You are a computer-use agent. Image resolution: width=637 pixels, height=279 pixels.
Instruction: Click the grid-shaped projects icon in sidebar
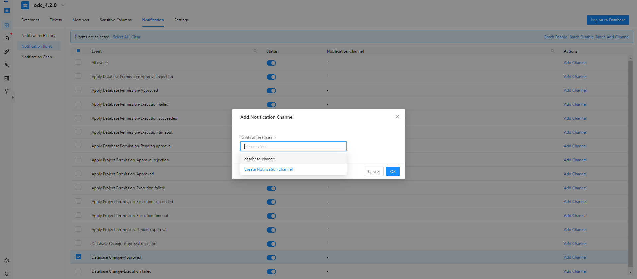(7, 25)
